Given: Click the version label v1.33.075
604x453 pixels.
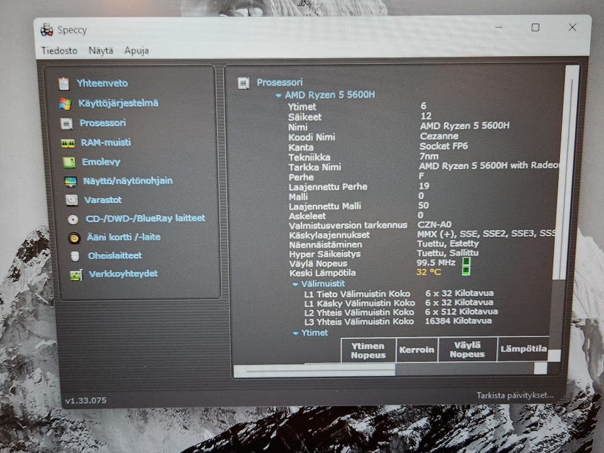Looking at the screenshot, I should [x=86, y=401].
